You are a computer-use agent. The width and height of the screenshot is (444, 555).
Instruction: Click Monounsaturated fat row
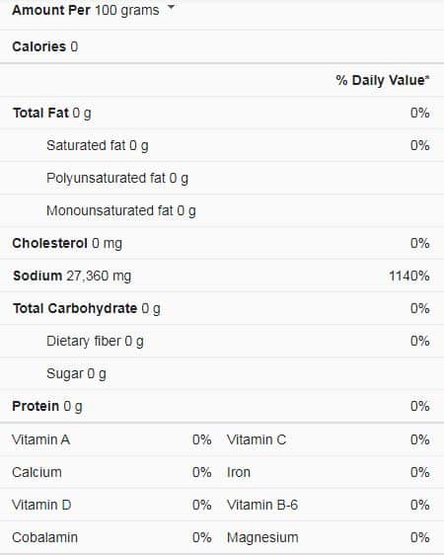(222, 210)
